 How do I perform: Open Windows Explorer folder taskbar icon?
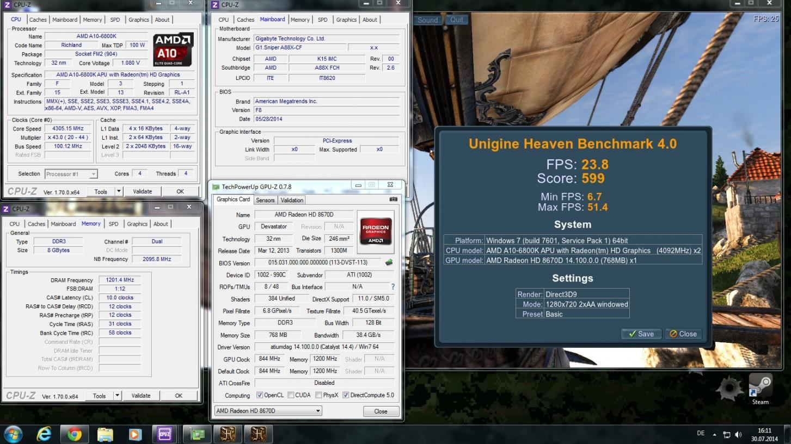point(105,434)
